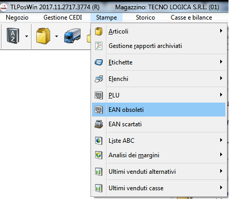Click the Liste ABC chart icon

coord(99,141)
